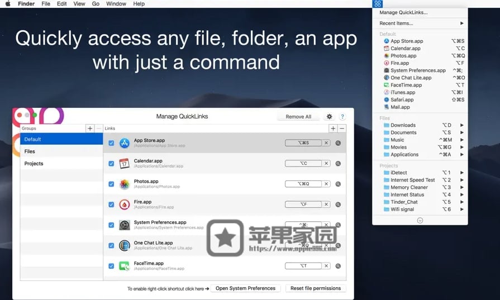Screen dimensions: 500x300
Task: Clear the FaceTime.app shortcut
Action: pos(326,265)
